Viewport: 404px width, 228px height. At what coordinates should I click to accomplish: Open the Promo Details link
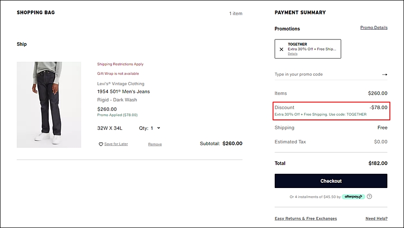point(374,28)
